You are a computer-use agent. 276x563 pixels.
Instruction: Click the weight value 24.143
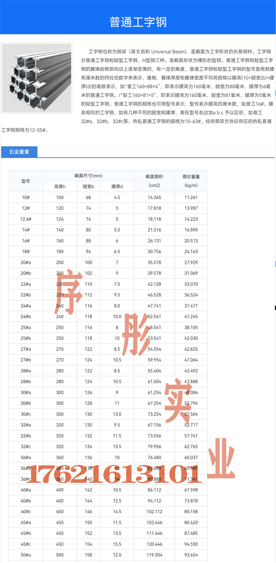click(191, 252)
